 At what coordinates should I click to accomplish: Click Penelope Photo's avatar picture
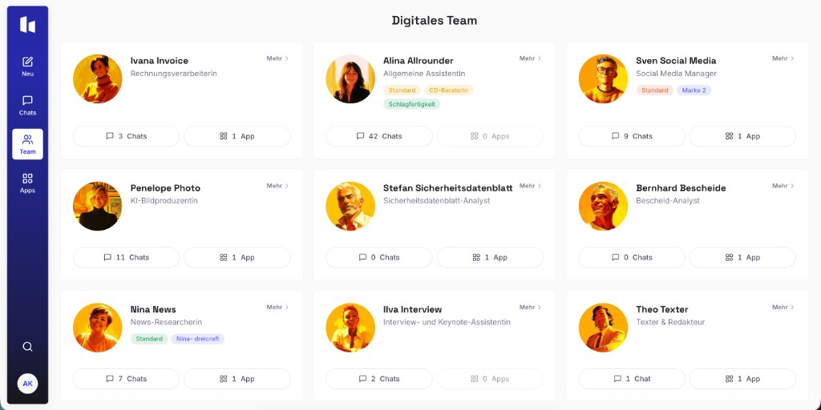[x=97, y=206]
